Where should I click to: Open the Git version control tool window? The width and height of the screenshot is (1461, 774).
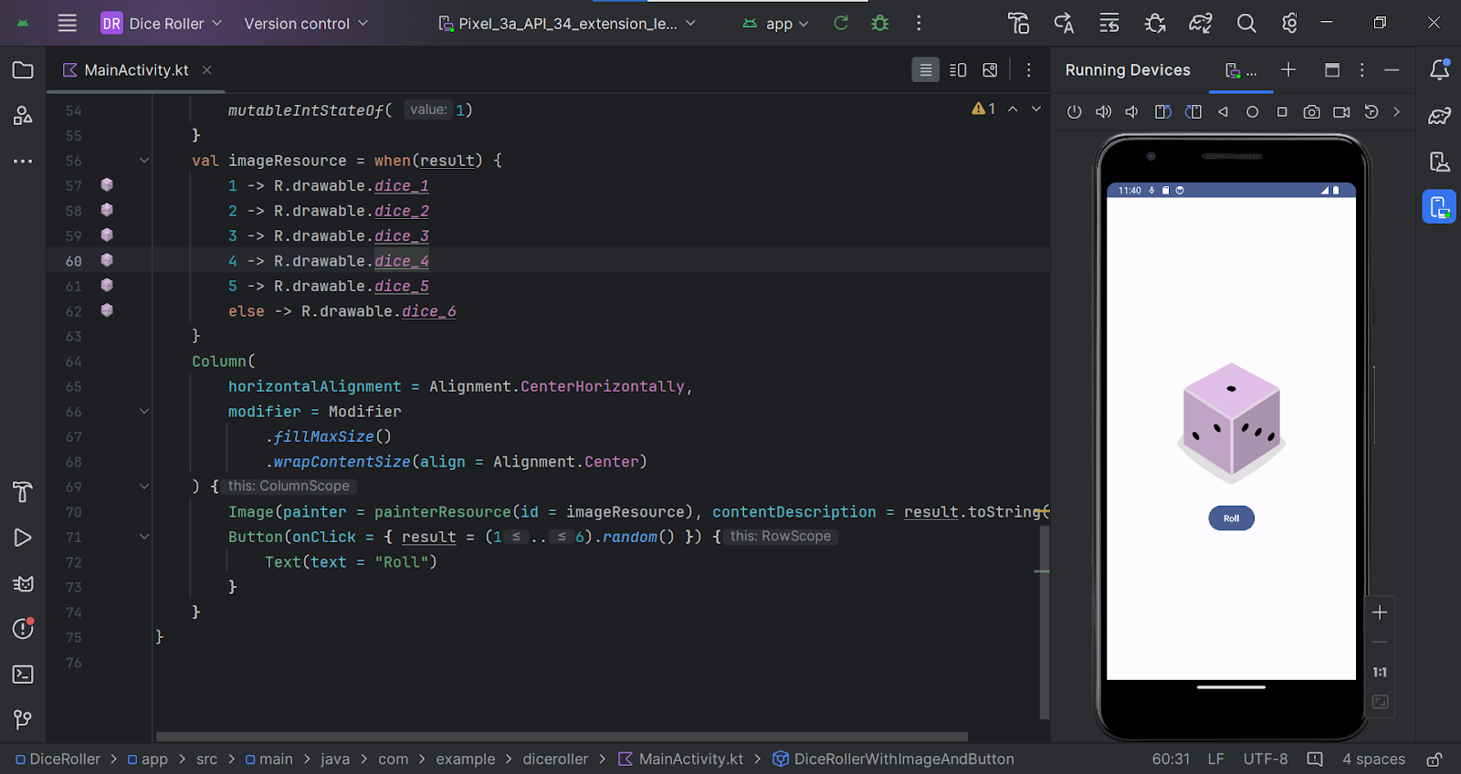(23, 719)
